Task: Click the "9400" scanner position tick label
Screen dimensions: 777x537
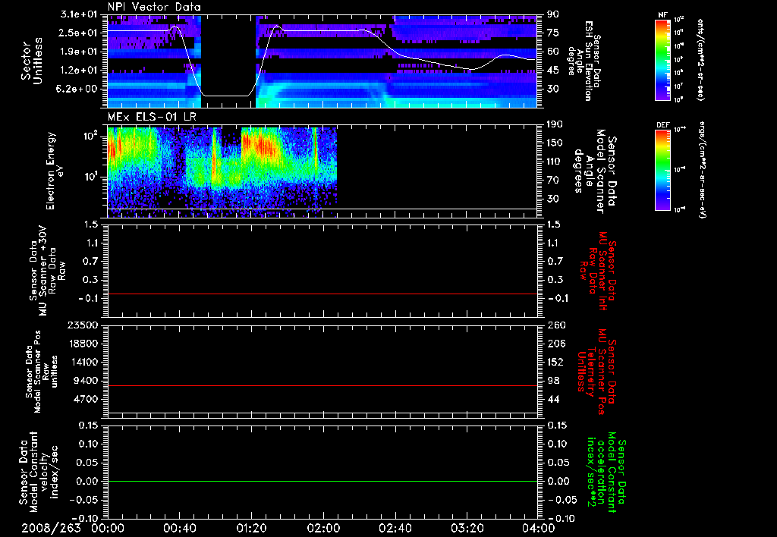Action: [85, 381]
